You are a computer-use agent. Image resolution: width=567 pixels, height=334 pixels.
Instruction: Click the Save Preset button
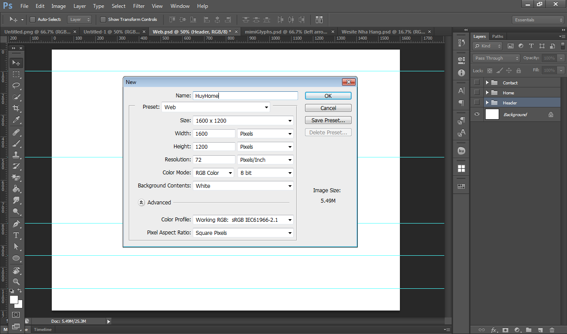pyautogui.click(x=328, y=120)
